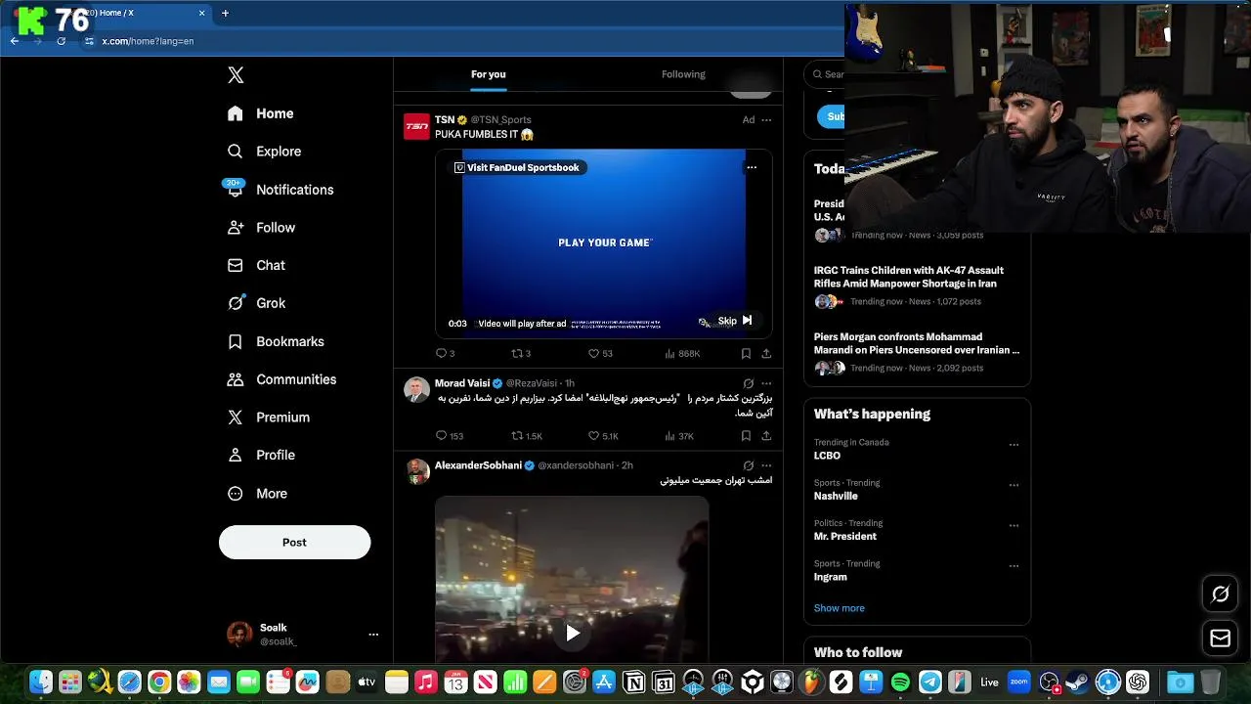
Task: Open Steam from the Dock
Action: (x=1078, y=682)
